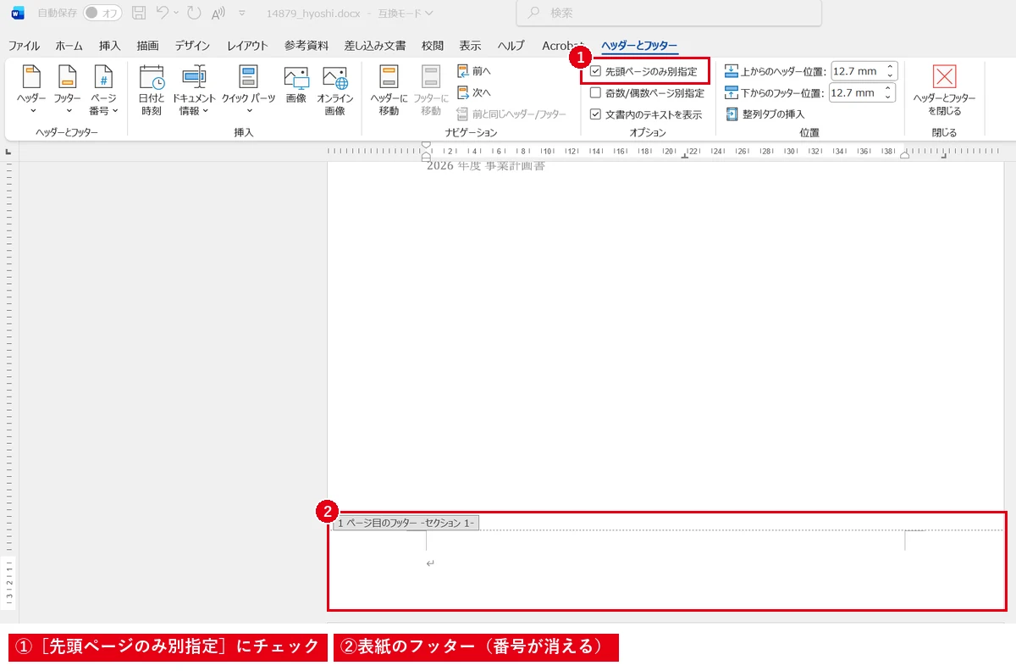Open Customize Quick Access Toolbar dropdown
The image size is (1016, 671).
pyautogui.click(x=242, y=13)
